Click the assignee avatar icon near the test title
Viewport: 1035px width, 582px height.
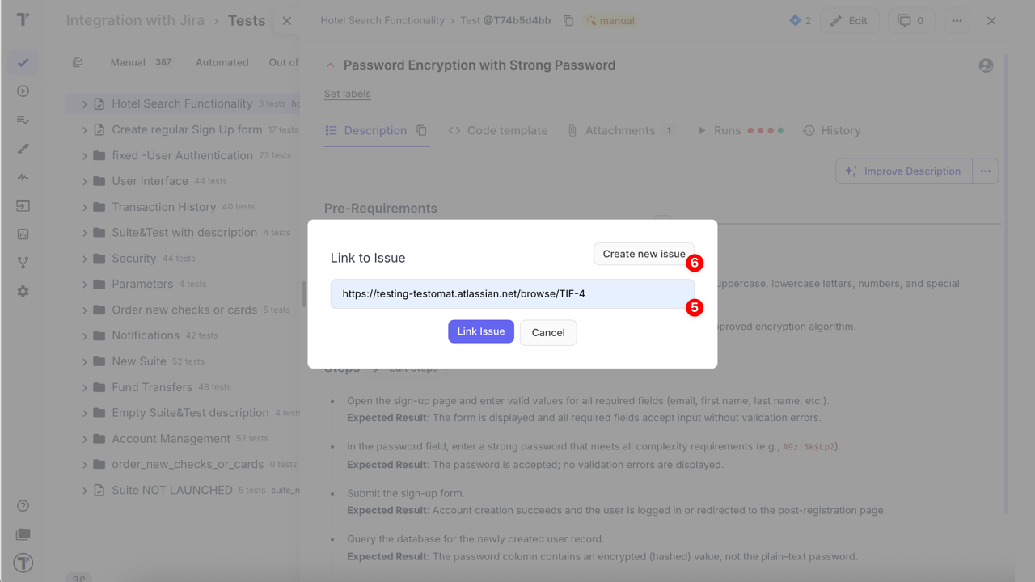[x=985, y=65]
